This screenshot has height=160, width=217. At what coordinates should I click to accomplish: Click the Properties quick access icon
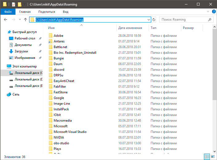14,4
